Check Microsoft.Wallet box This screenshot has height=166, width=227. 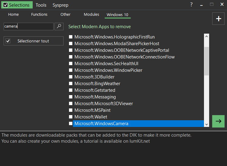[71, 117]
